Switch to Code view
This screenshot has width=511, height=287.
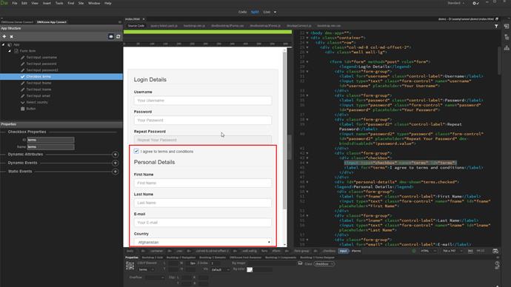[x=242, y=12]
